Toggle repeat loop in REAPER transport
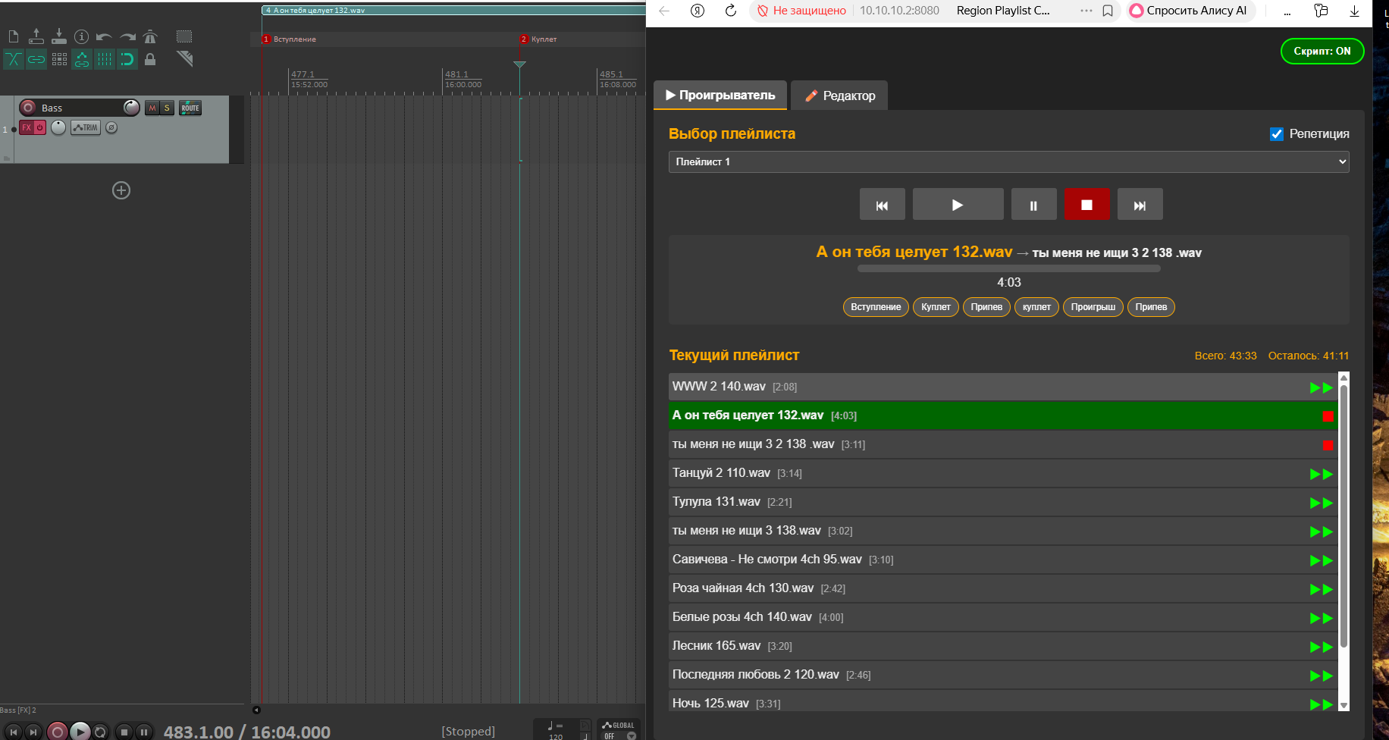This screenshot has height=740, width=1389. click(x=100, y=732)
